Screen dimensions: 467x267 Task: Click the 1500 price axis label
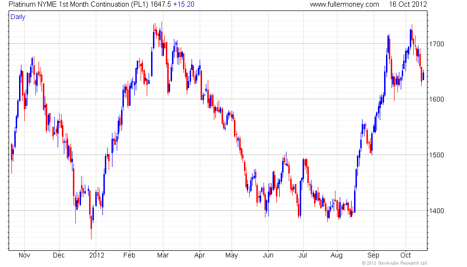pos(437,155)
